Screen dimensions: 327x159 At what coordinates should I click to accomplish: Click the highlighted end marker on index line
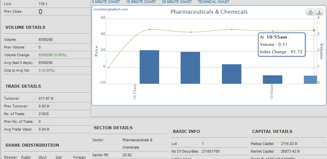tap(314, 30)
